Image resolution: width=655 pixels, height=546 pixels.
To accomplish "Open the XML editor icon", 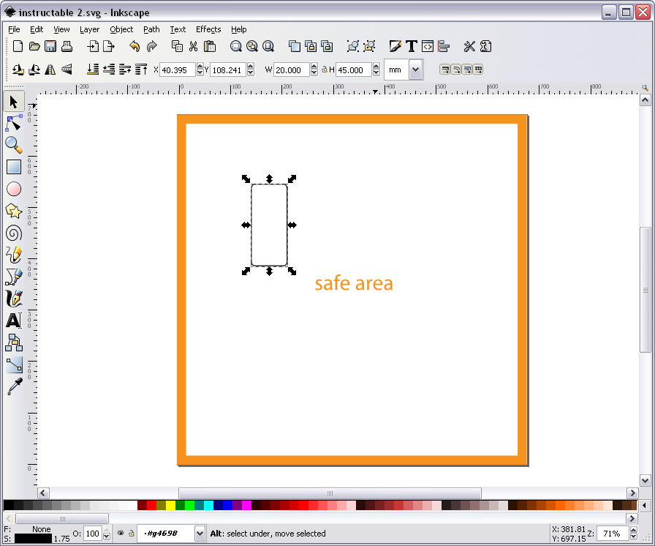I will [x=428, y=46].
